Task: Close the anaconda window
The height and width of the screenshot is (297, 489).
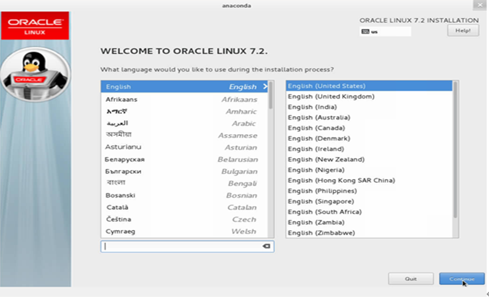Action: pyautogui.click(x=480, y=5)
